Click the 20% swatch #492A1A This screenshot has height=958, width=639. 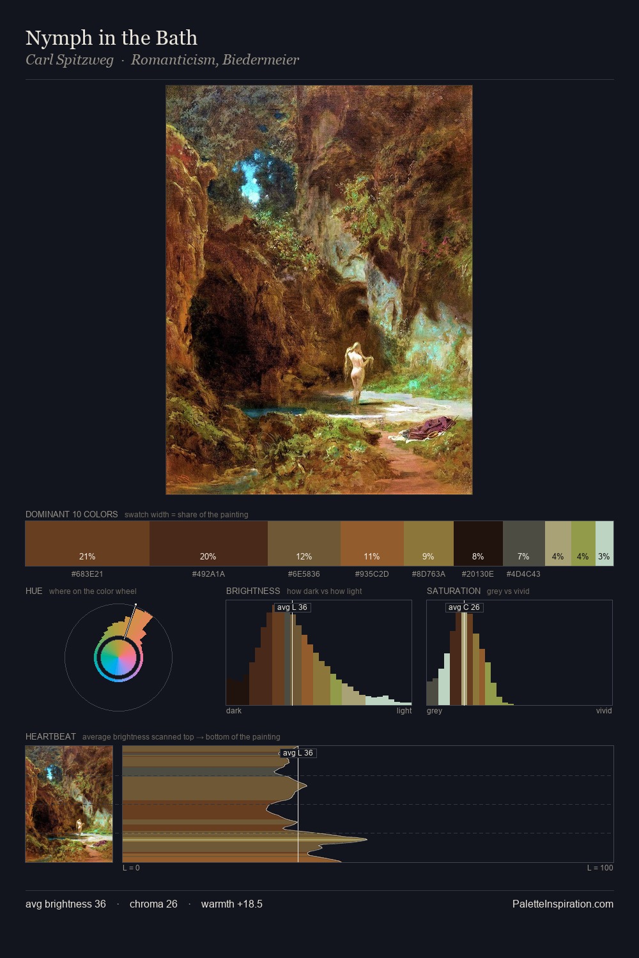(x=208, y=544)
